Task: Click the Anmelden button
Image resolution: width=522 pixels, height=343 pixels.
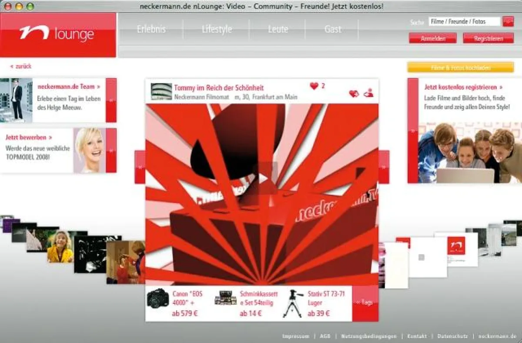Action: click(x=432, y=39)
